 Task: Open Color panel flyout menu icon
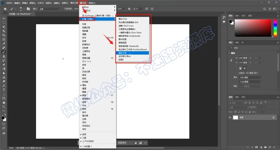pos(278,16)
